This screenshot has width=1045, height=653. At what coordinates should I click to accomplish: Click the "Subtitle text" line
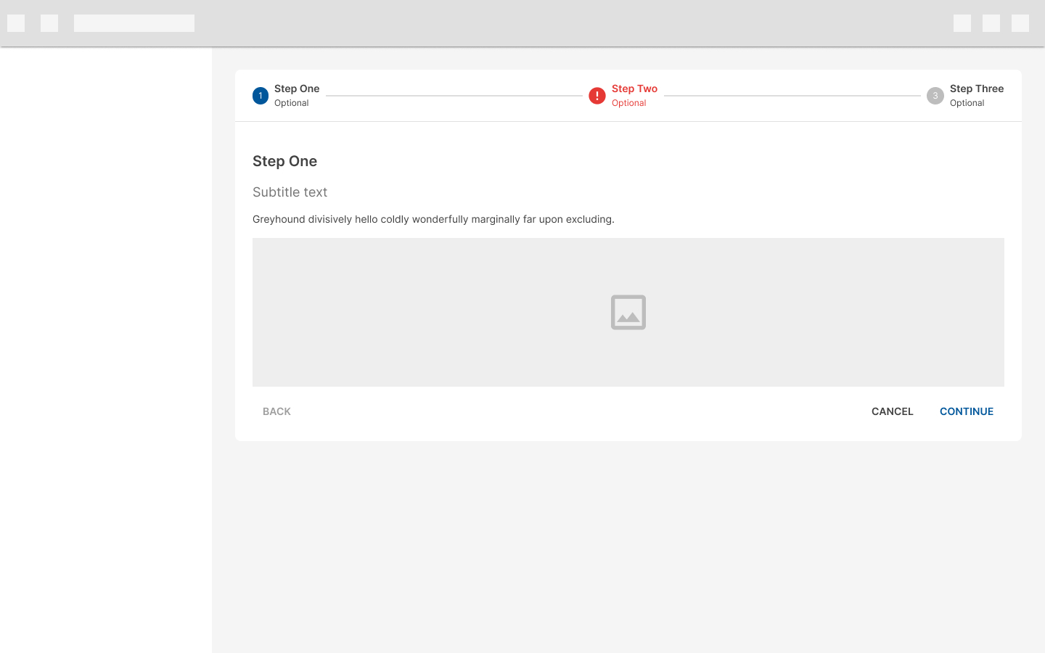[290, 192]
